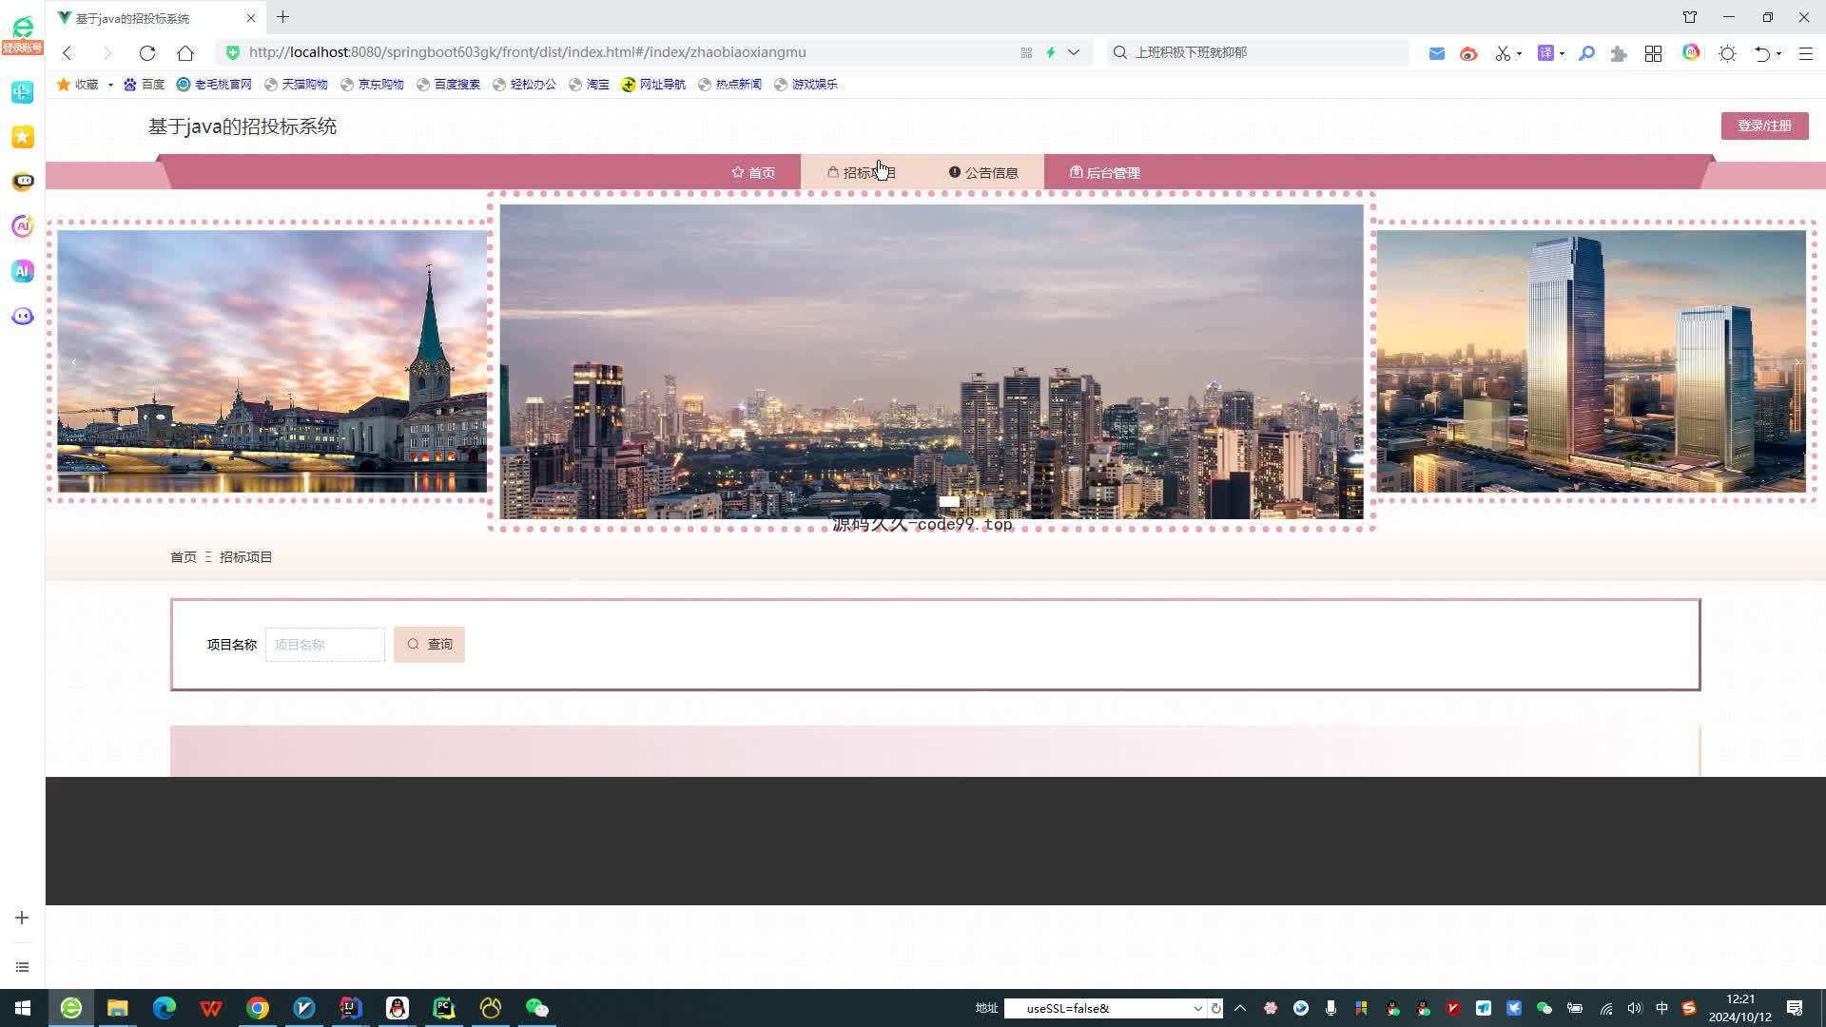Viewport: 1826px width, 1027px height.
Task: Click the yellow star sidebar icon
Action: (22, 137)
